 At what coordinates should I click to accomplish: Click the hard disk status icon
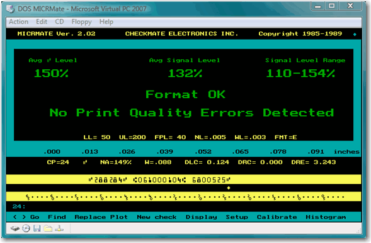[x=15, y=229]
